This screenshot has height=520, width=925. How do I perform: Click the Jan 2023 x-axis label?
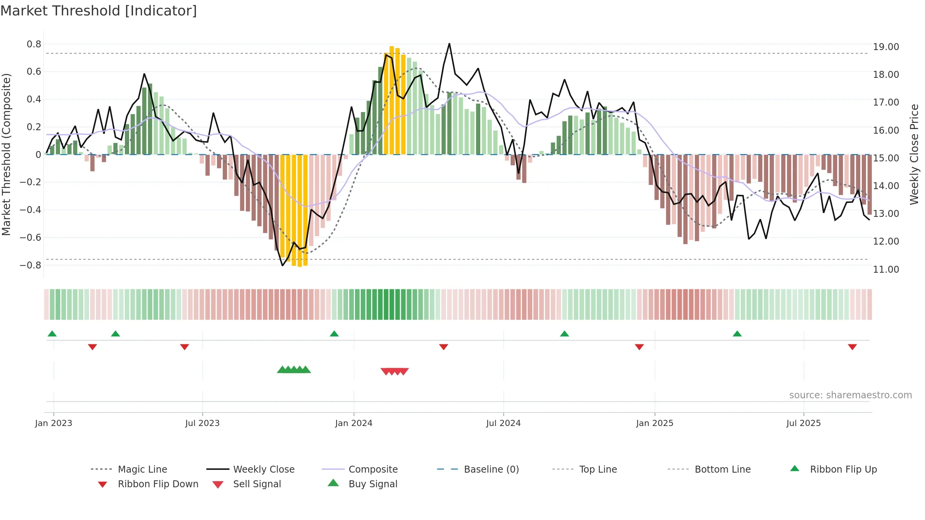[54, 423]
